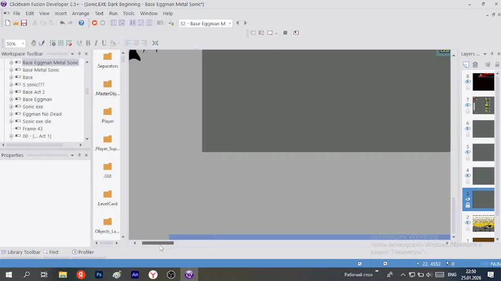Align text to the left
The height and width of the screenshot is (281, 501).
(x=128, y=43)
